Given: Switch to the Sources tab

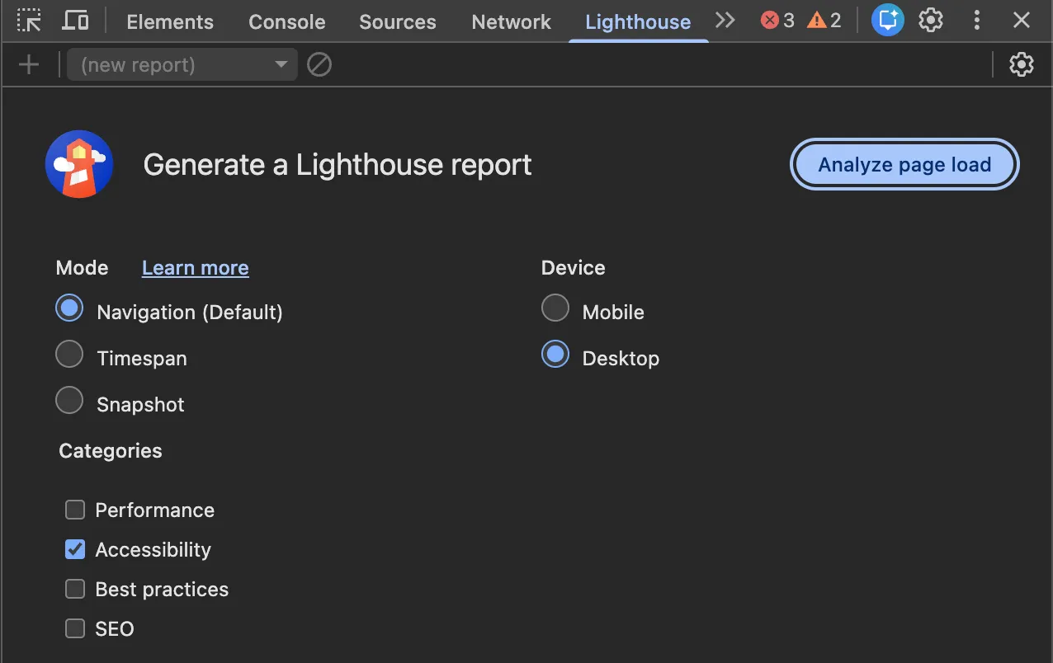Looking at the screenshot, I should [x=398, y=22].
